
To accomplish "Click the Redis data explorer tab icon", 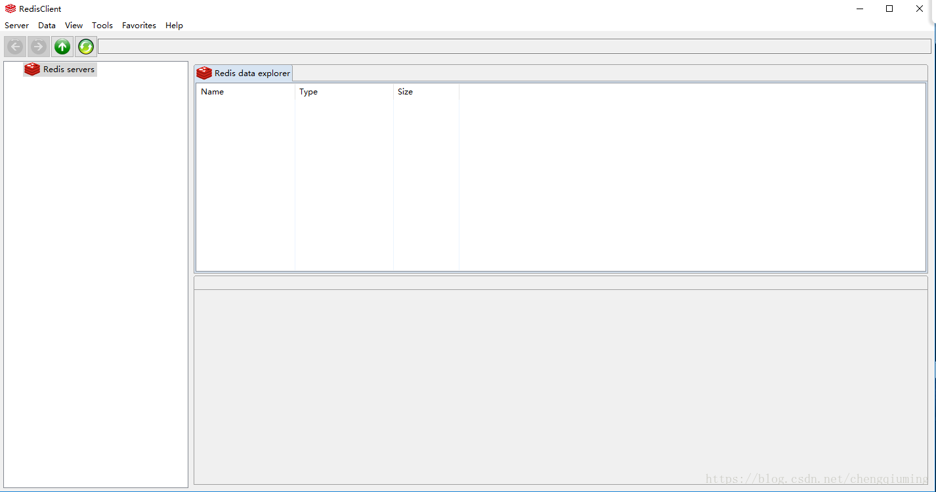I will coord(204,73).
